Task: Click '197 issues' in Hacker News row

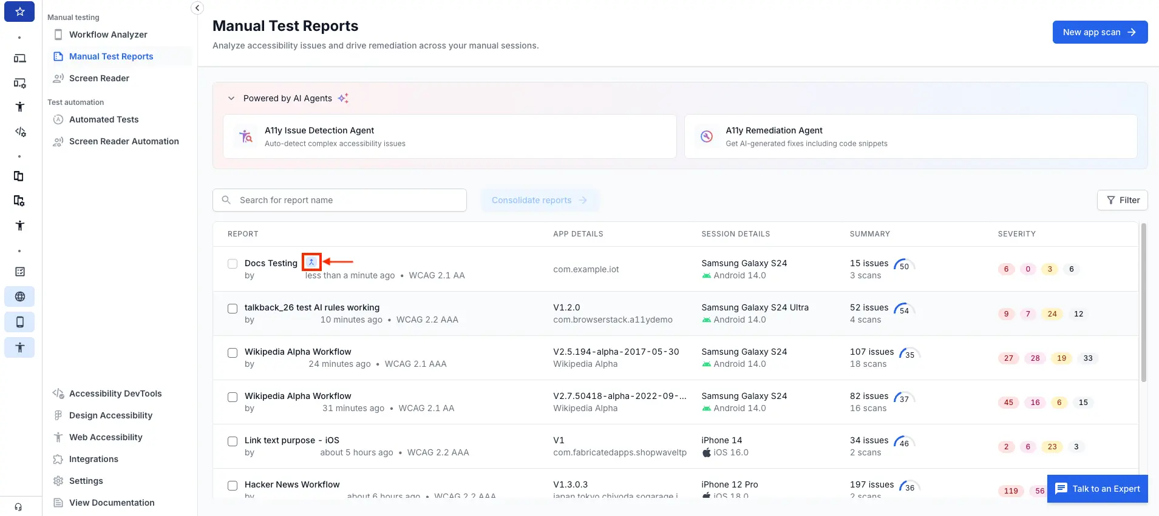Action: [x=872, y=484]
